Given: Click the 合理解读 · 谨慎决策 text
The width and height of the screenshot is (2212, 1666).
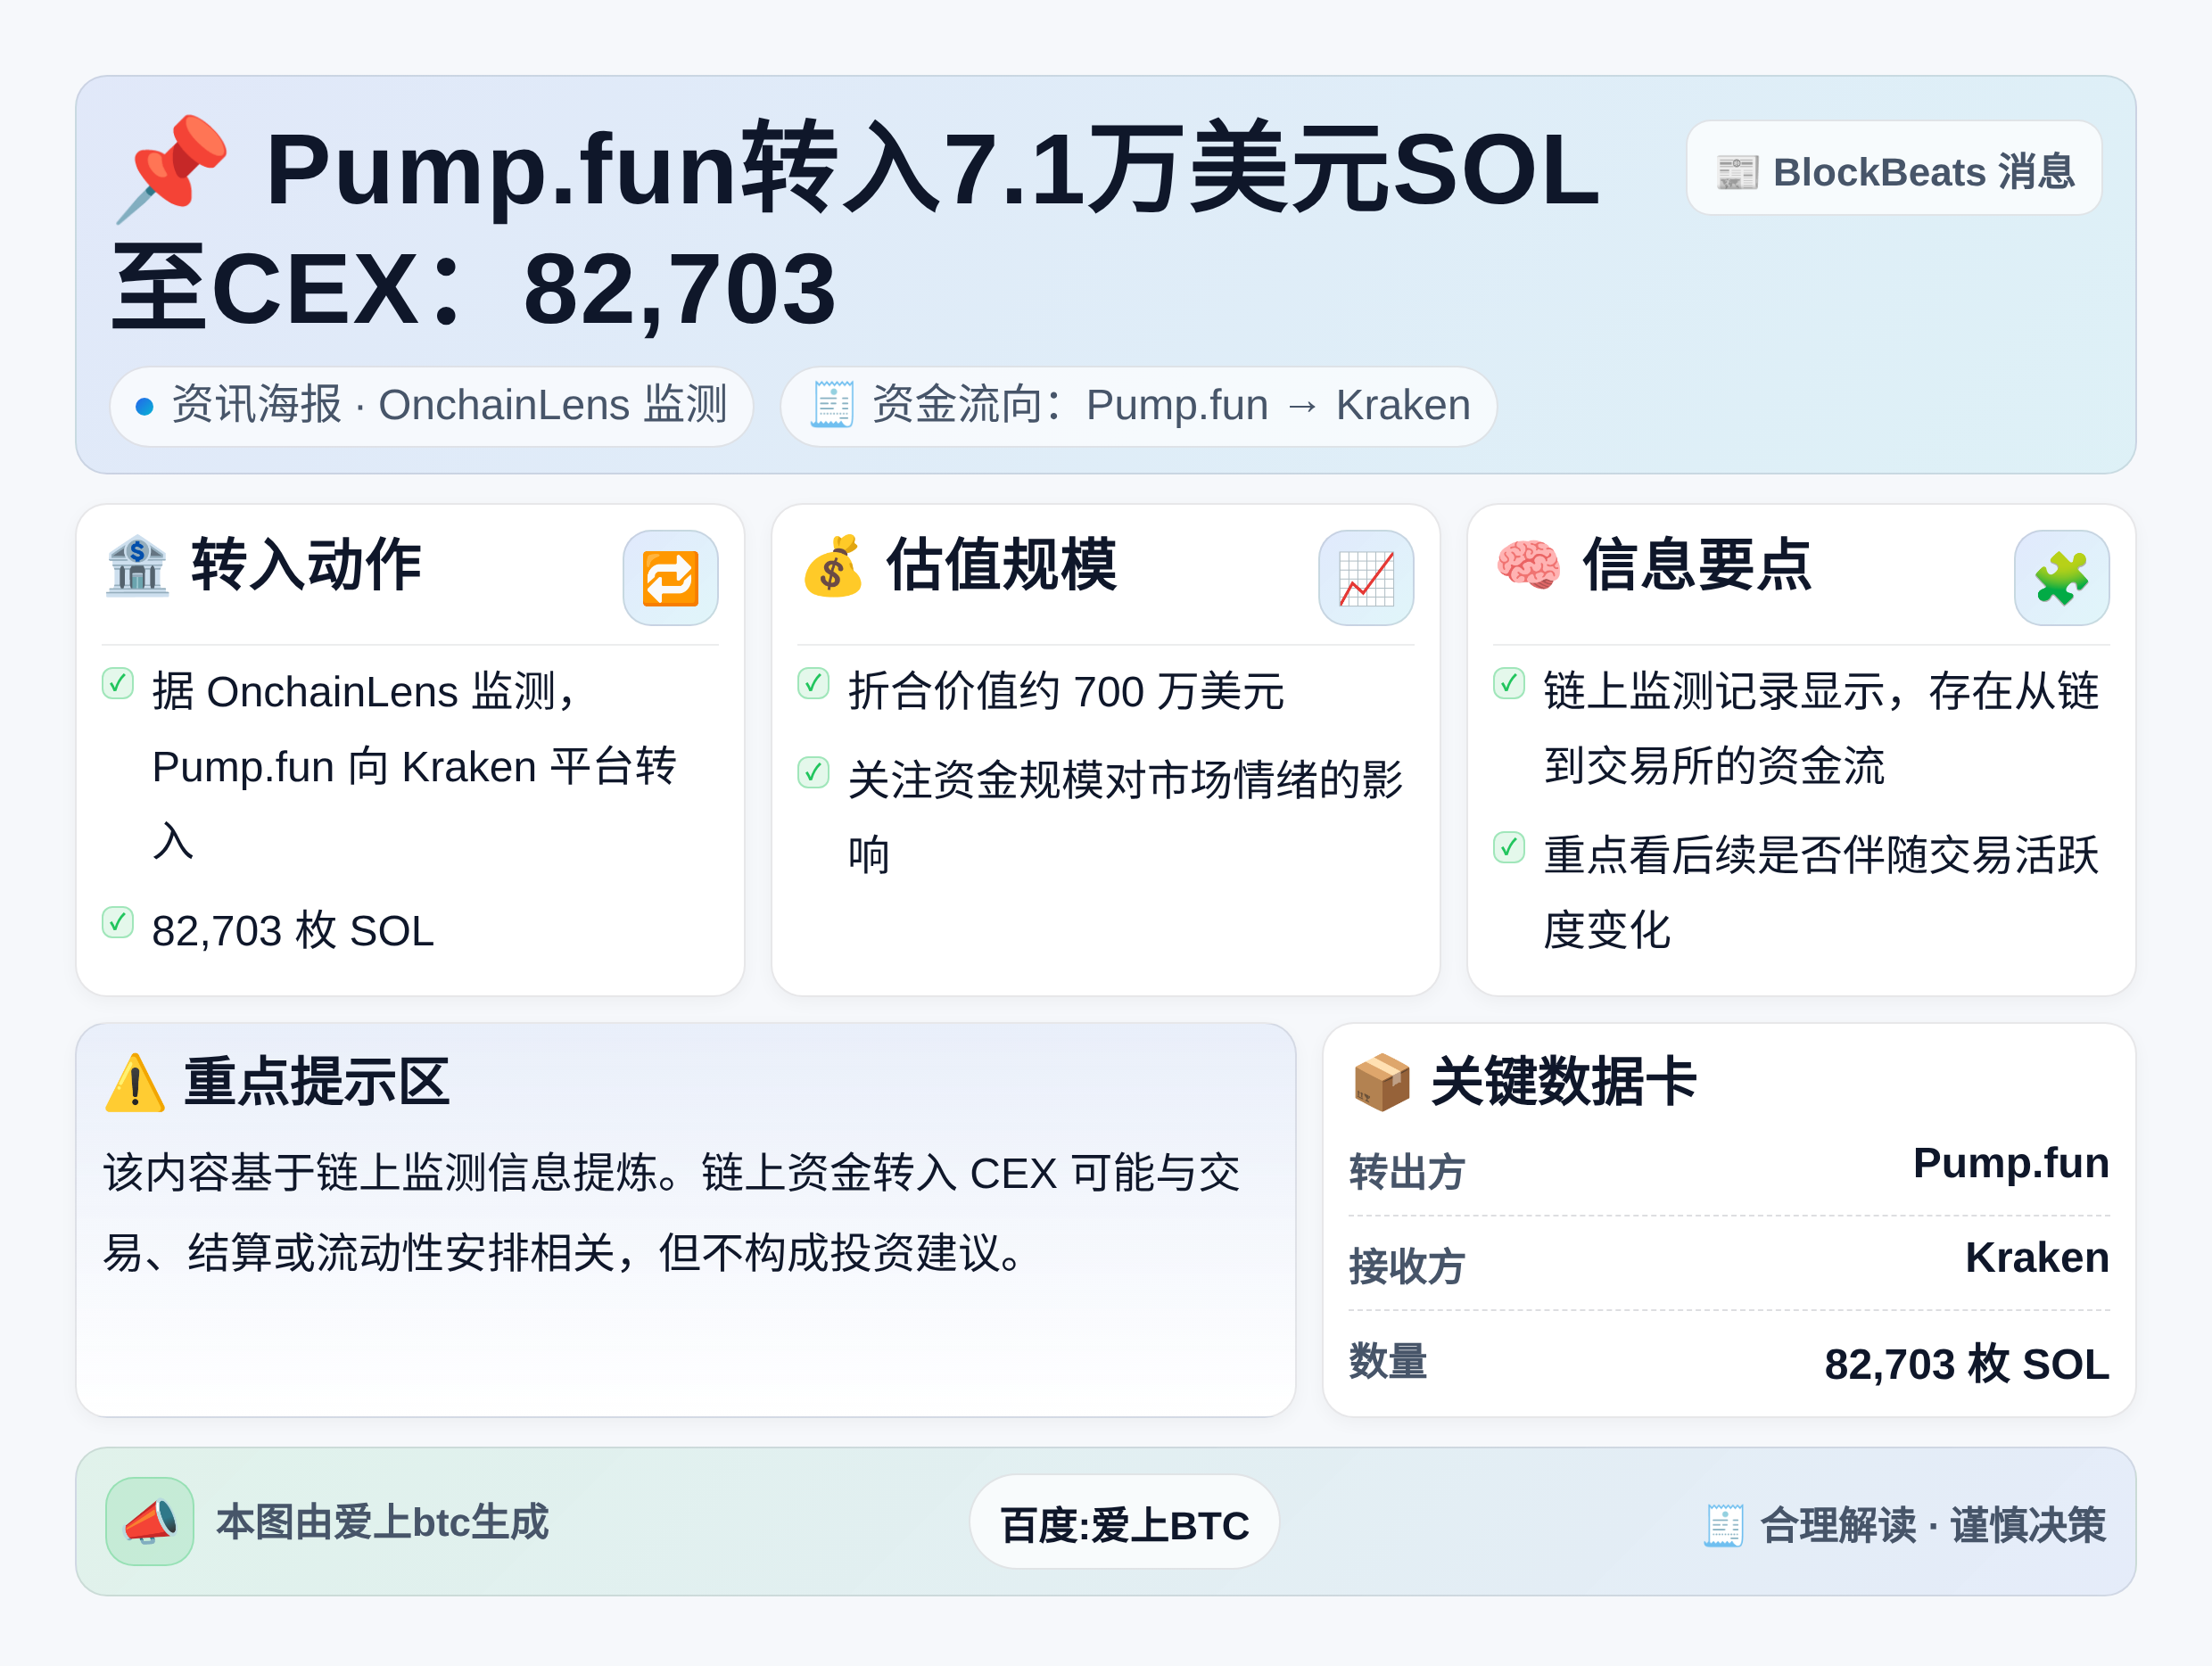Looking at the screenshot, I should (1933, 1526).
